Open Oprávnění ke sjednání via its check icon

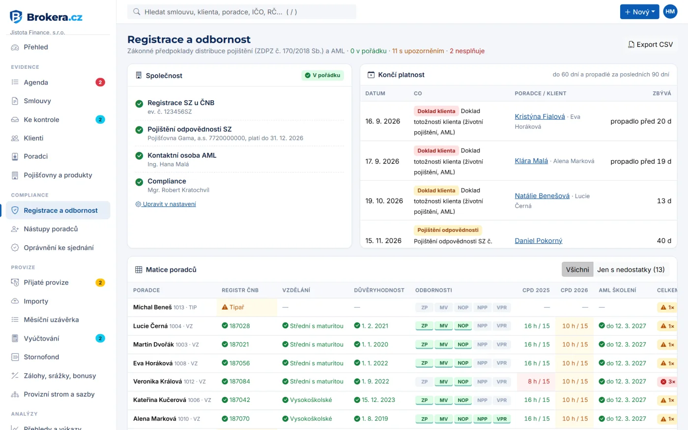point(15,248)
